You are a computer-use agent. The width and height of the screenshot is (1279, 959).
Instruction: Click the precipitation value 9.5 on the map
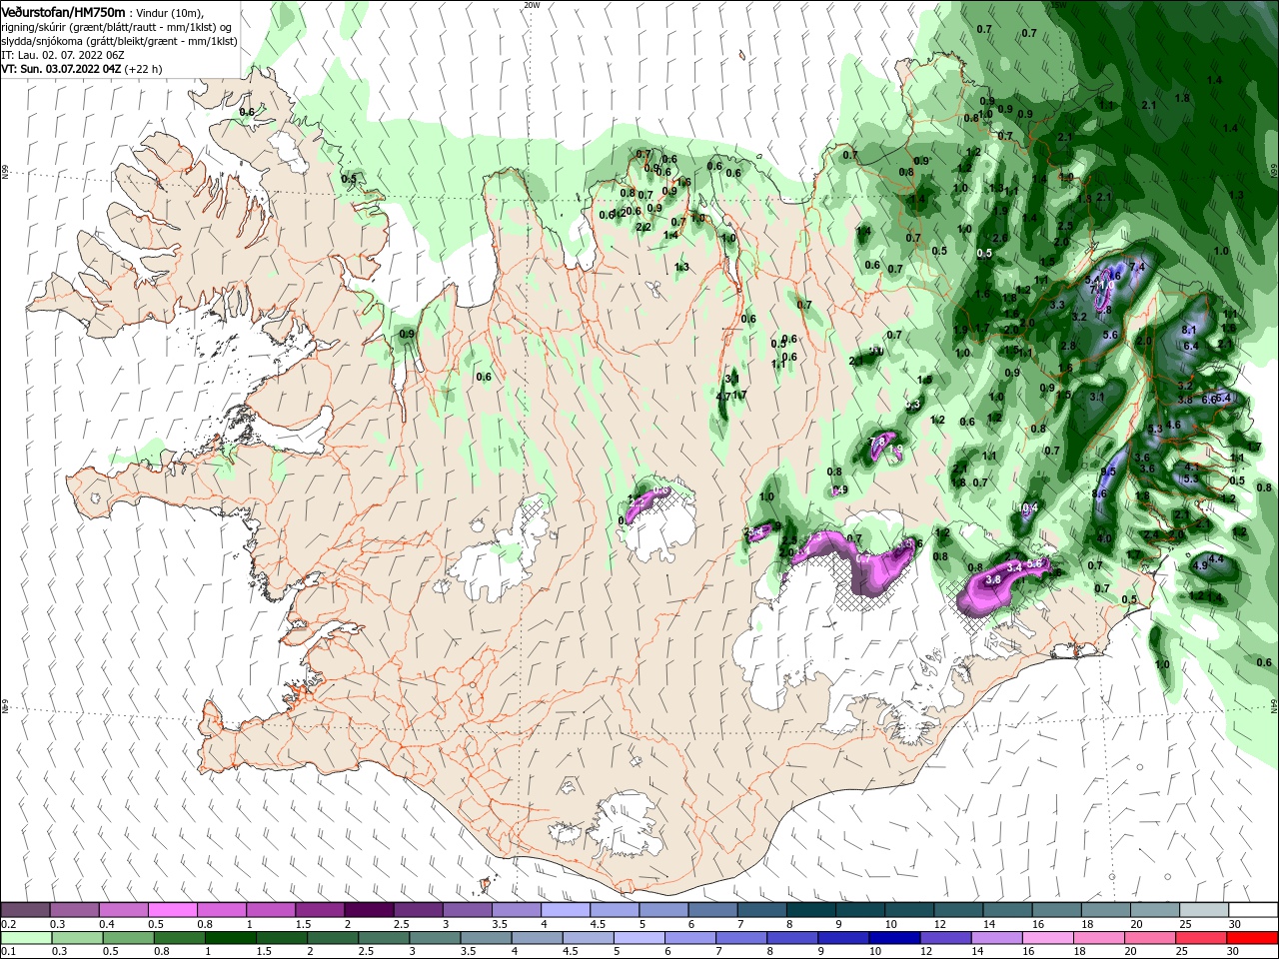[x=1108, y=472]
